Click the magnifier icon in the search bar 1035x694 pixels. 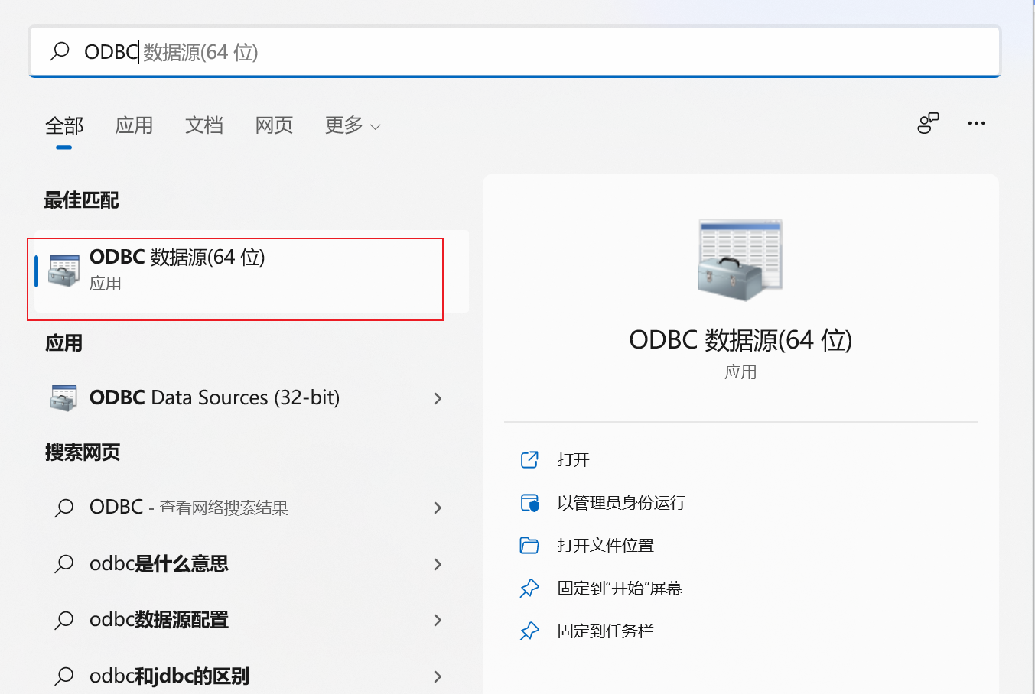coord(60,50)
